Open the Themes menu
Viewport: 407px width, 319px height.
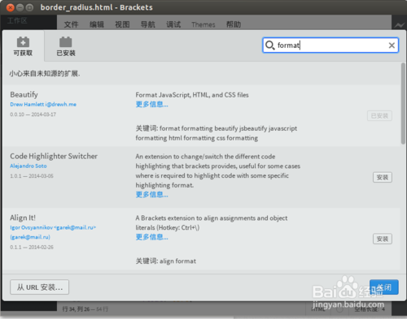203,24
